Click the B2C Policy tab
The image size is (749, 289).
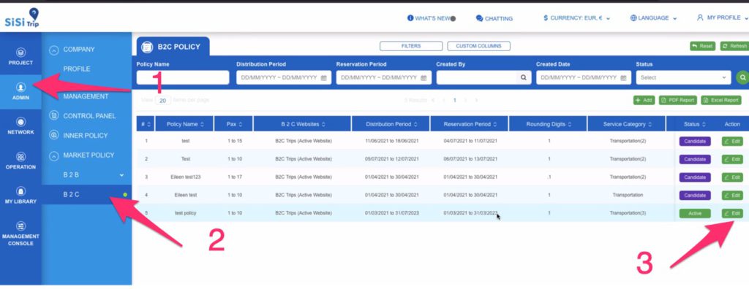173,47
